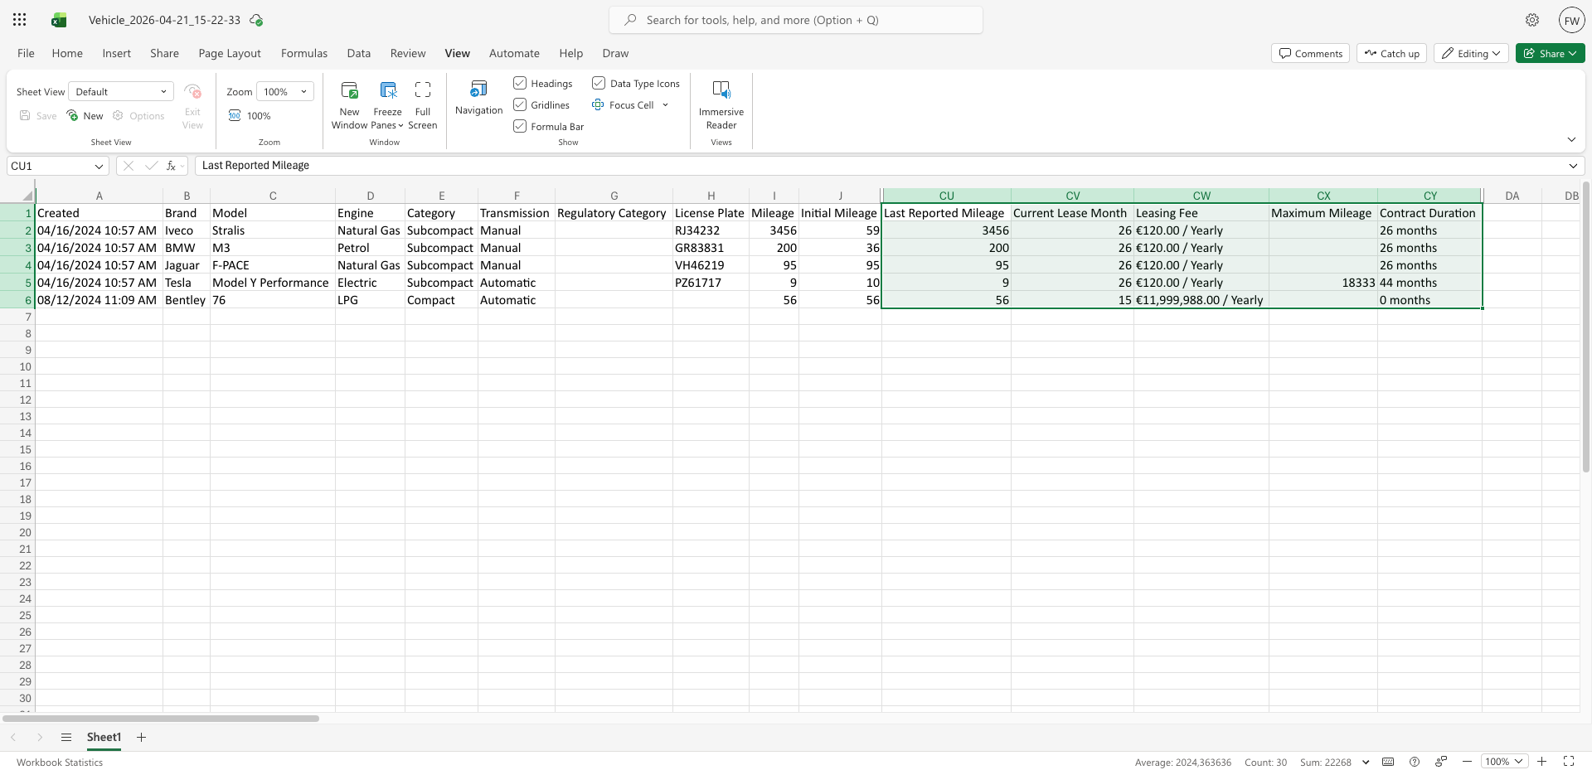The width and height of the screenshot is (1592, 770).
Task: Click the search tools and help box
Action: point(796,20)
